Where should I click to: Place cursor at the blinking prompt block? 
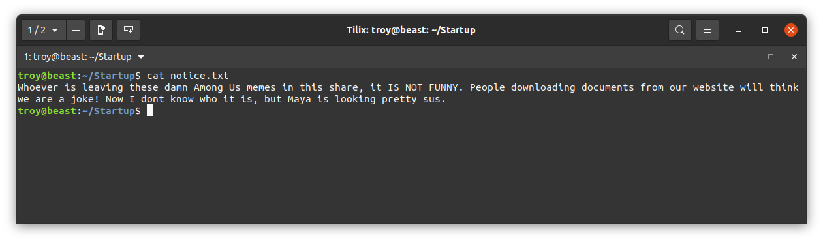[x=149, y=111]
